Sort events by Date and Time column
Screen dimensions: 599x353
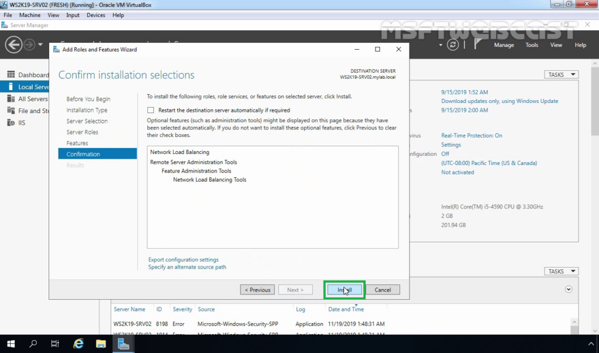click(x=346, y=309)
